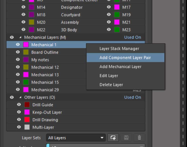The height and width of the screenshot is (147, 187).
Task: Hide the Multi-Layer layer
Action: click(19, 127)
